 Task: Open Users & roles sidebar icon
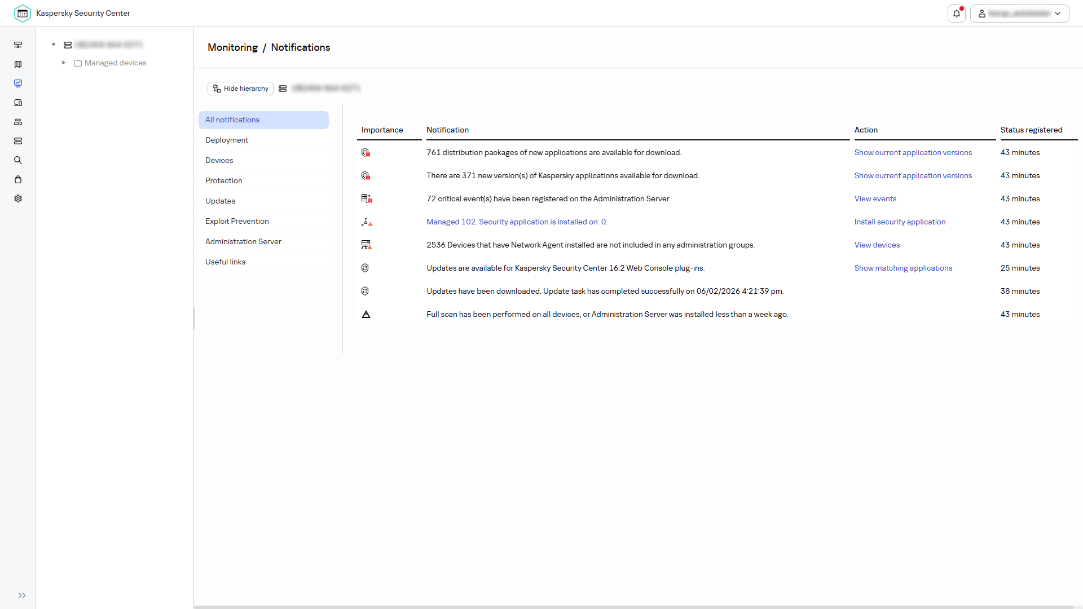click(18, 122)
